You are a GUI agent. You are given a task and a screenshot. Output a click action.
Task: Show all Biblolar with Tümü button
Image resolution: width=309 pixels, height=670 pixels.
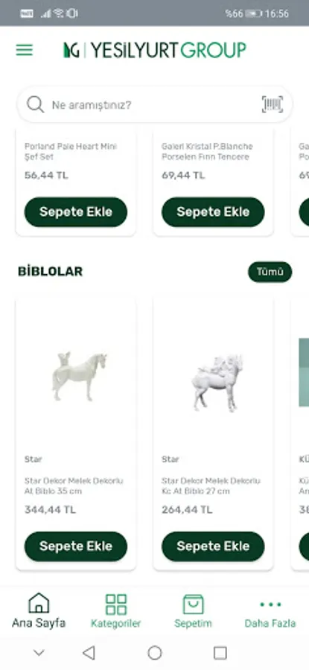[x=270, y=272]
